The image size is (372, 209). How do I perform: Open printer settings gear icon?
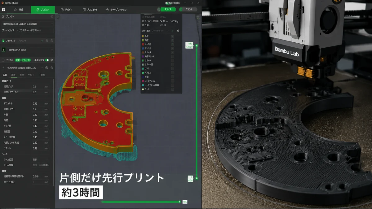(52, 16)
